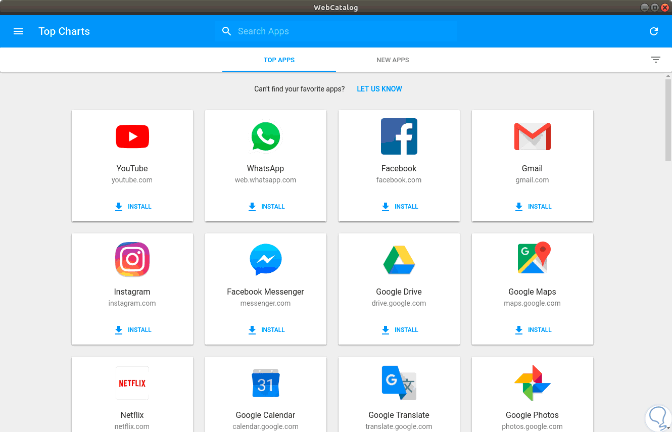Install the WhatsApp app

point(266,207)
